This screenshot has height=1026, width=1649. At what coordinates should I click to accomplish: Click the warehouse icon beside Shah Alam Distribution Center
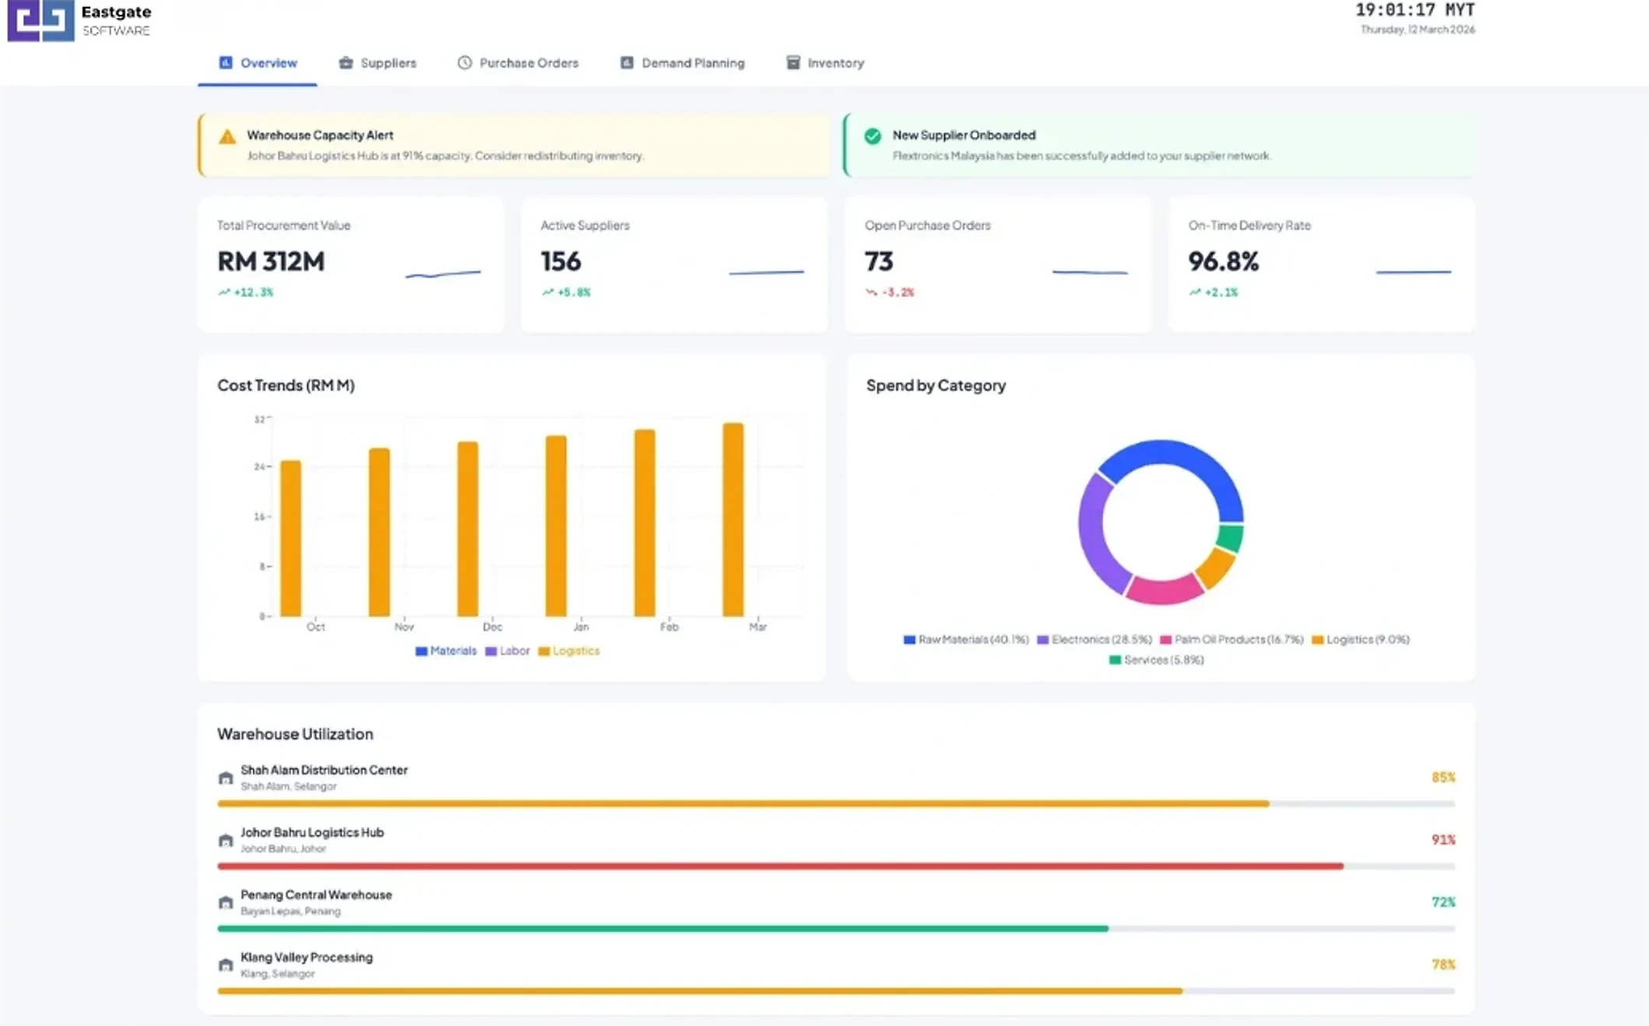click(226, 778)
